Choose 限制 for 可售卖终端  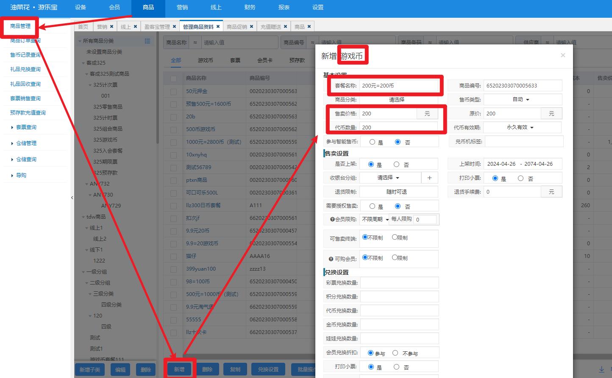[x=395, y=238]
